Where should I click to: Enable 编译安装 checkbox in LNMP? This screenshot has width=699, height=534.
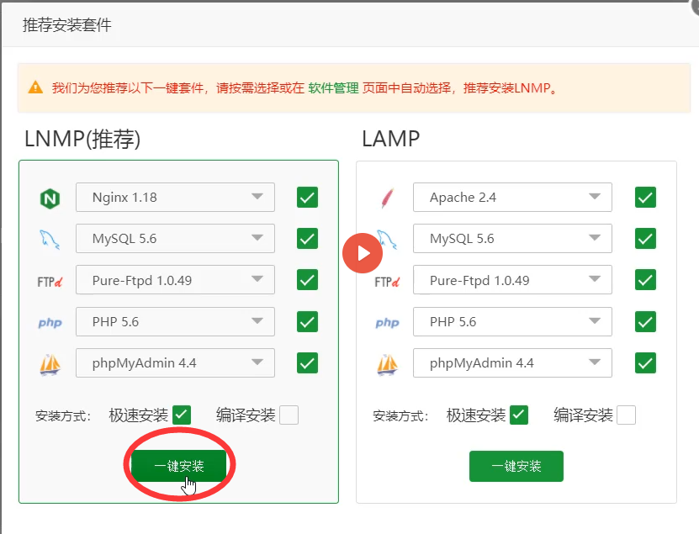pyautogui.click(x=289, y=415)
